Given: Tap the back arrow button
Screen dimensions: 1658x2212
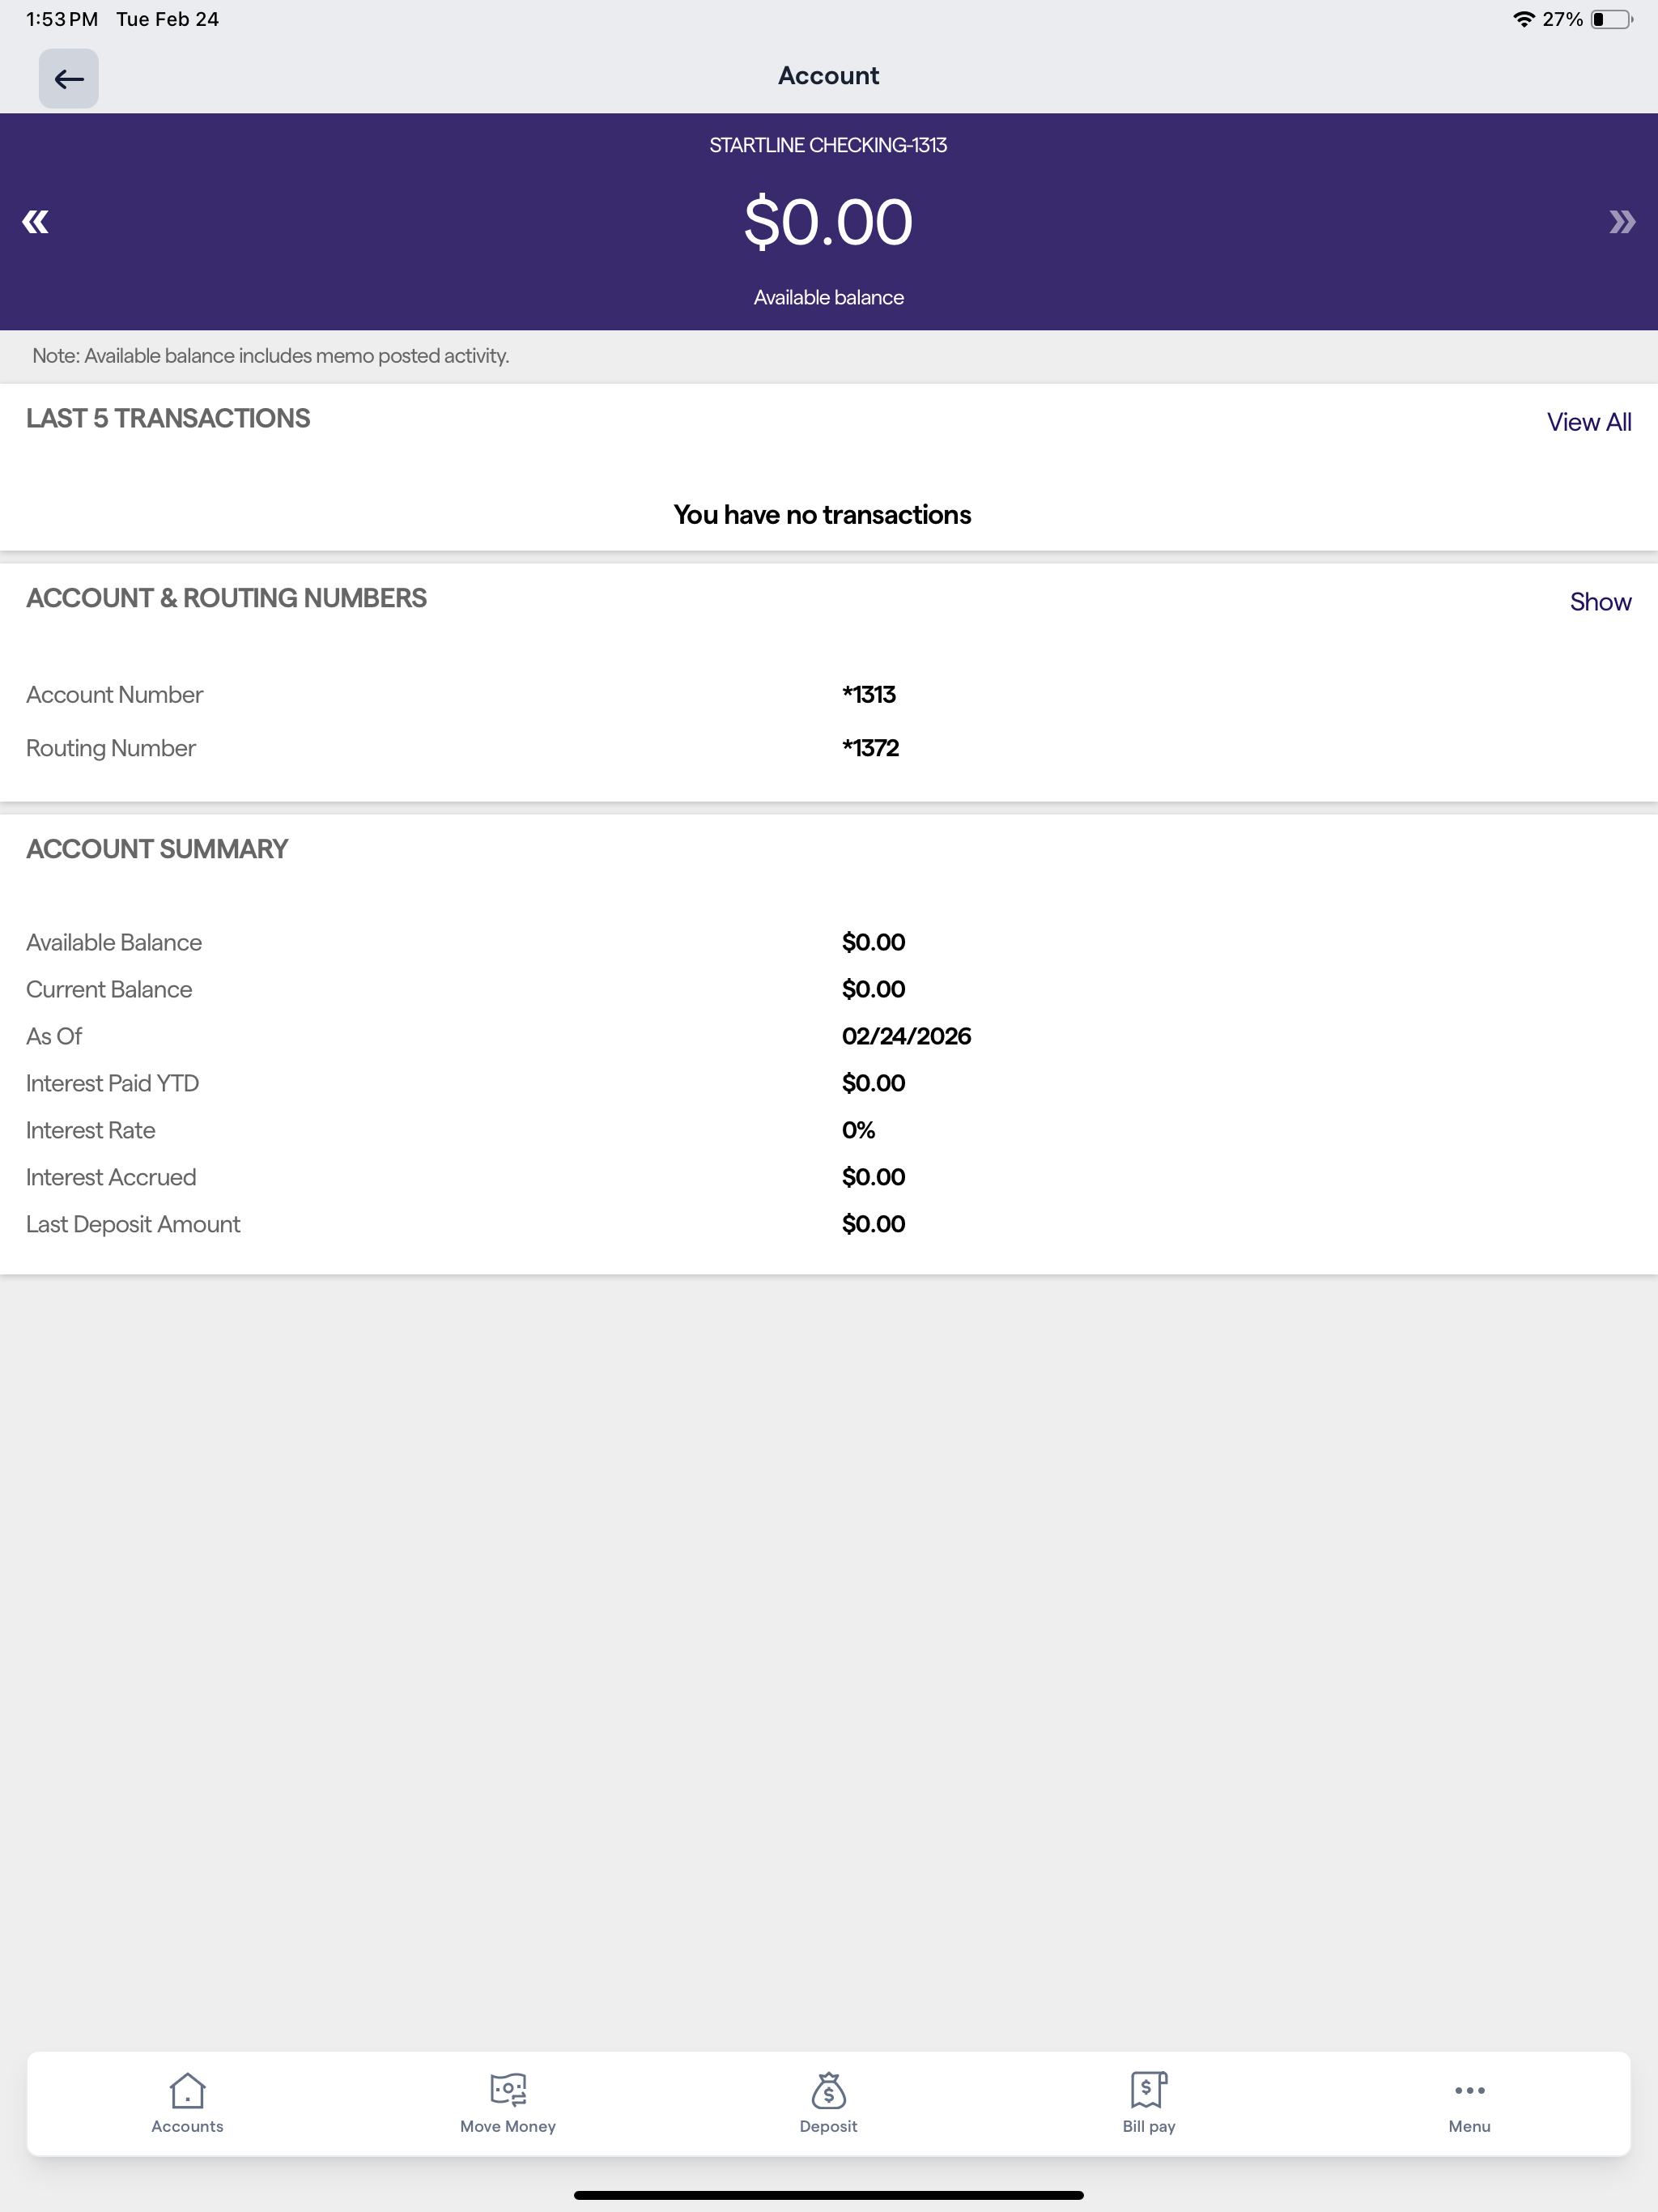Looking at the screenshot, I should coord(68,78).
